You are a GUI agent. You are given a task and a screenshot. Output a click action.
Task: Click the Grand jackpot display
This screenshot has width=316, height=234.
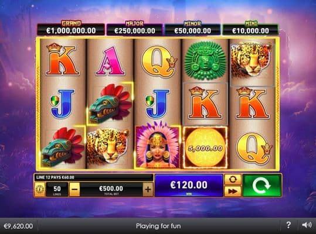[x=71, y=28]
